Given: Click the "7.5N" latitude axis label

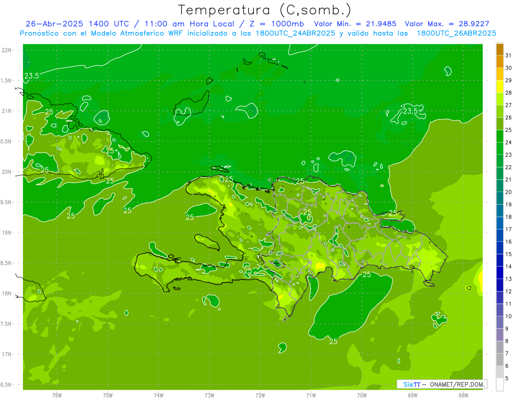Looking at the screenshot, I should (6, 324).
